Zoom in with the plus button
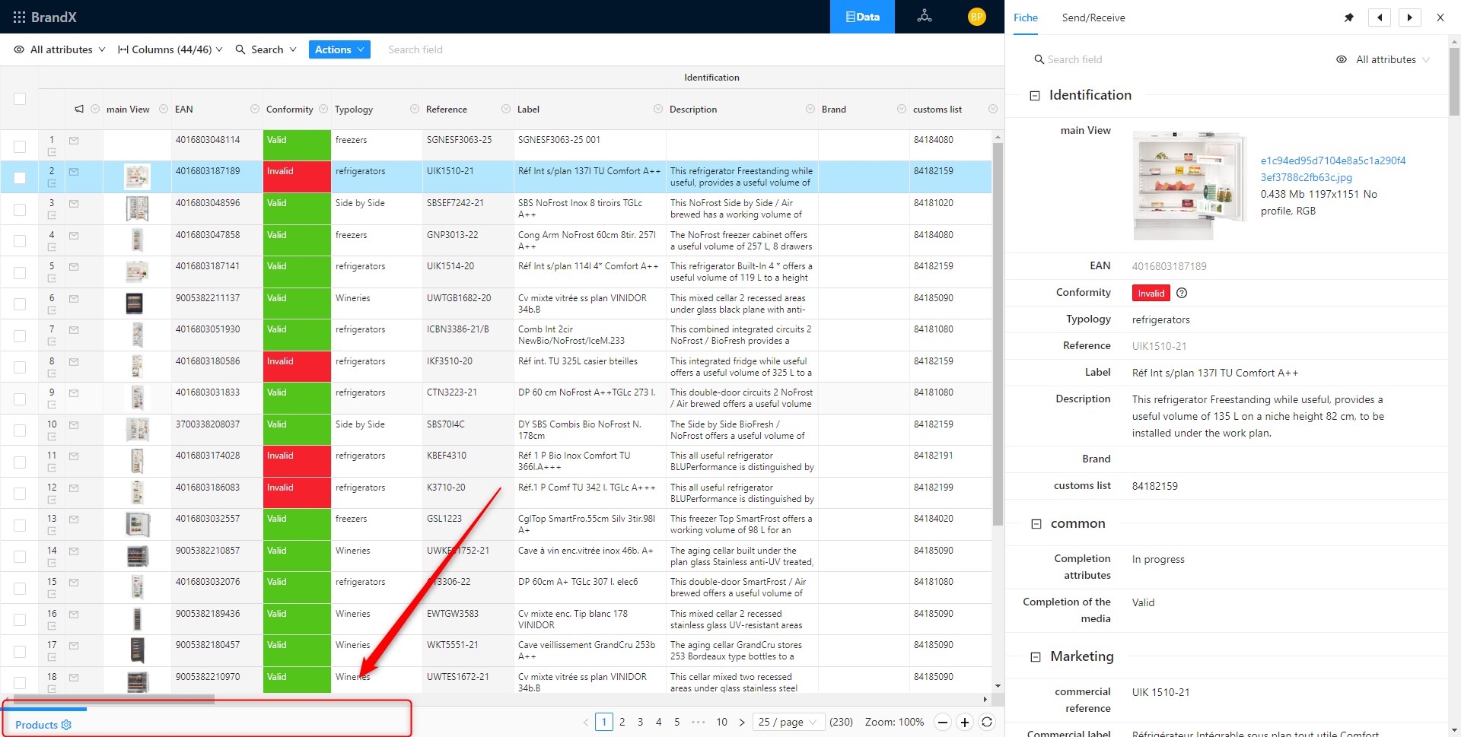This screenshot has width=1461, height=737. (965, 722)
